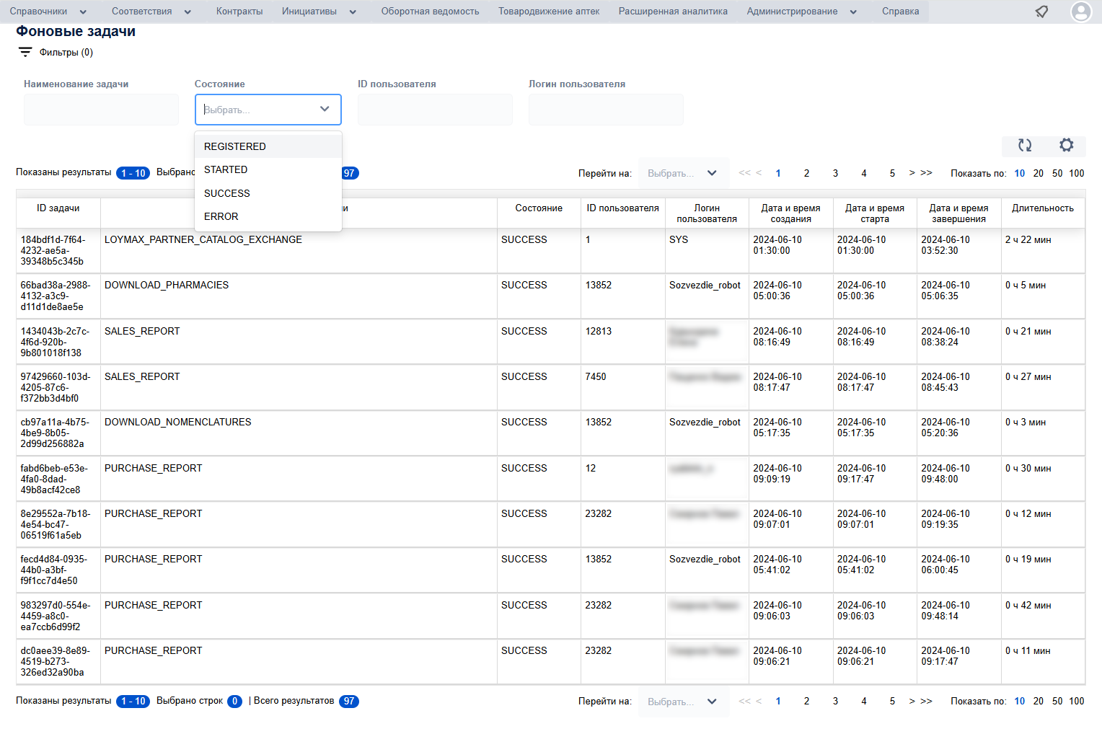Image resolution: width=1102 pixels, height=734 pixels.
Task: Expand the Соответствия menu
Action: click(x=151, y=12)
